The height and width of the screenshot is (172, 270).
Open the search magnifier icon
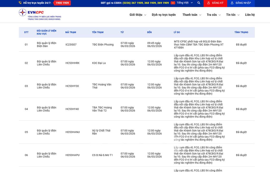[x=199, y=3]
